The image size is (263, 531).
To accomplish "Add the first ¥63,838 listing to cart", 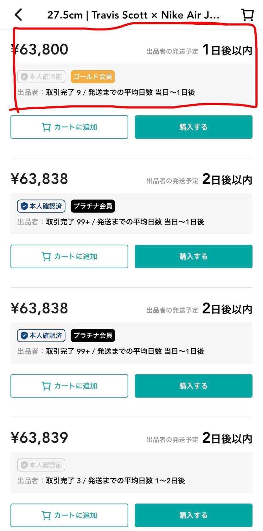I will tap(69, 256).
